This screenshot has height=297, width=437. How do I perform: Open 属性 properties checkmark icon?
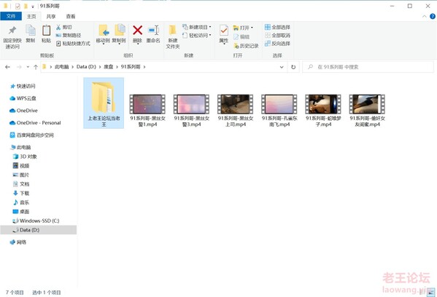point(224,31)
